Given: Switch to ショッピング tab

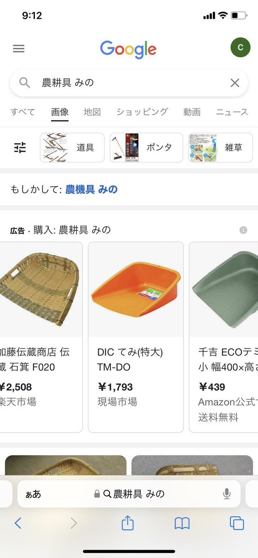Looking at the screenshot, I should pos(142,112).
